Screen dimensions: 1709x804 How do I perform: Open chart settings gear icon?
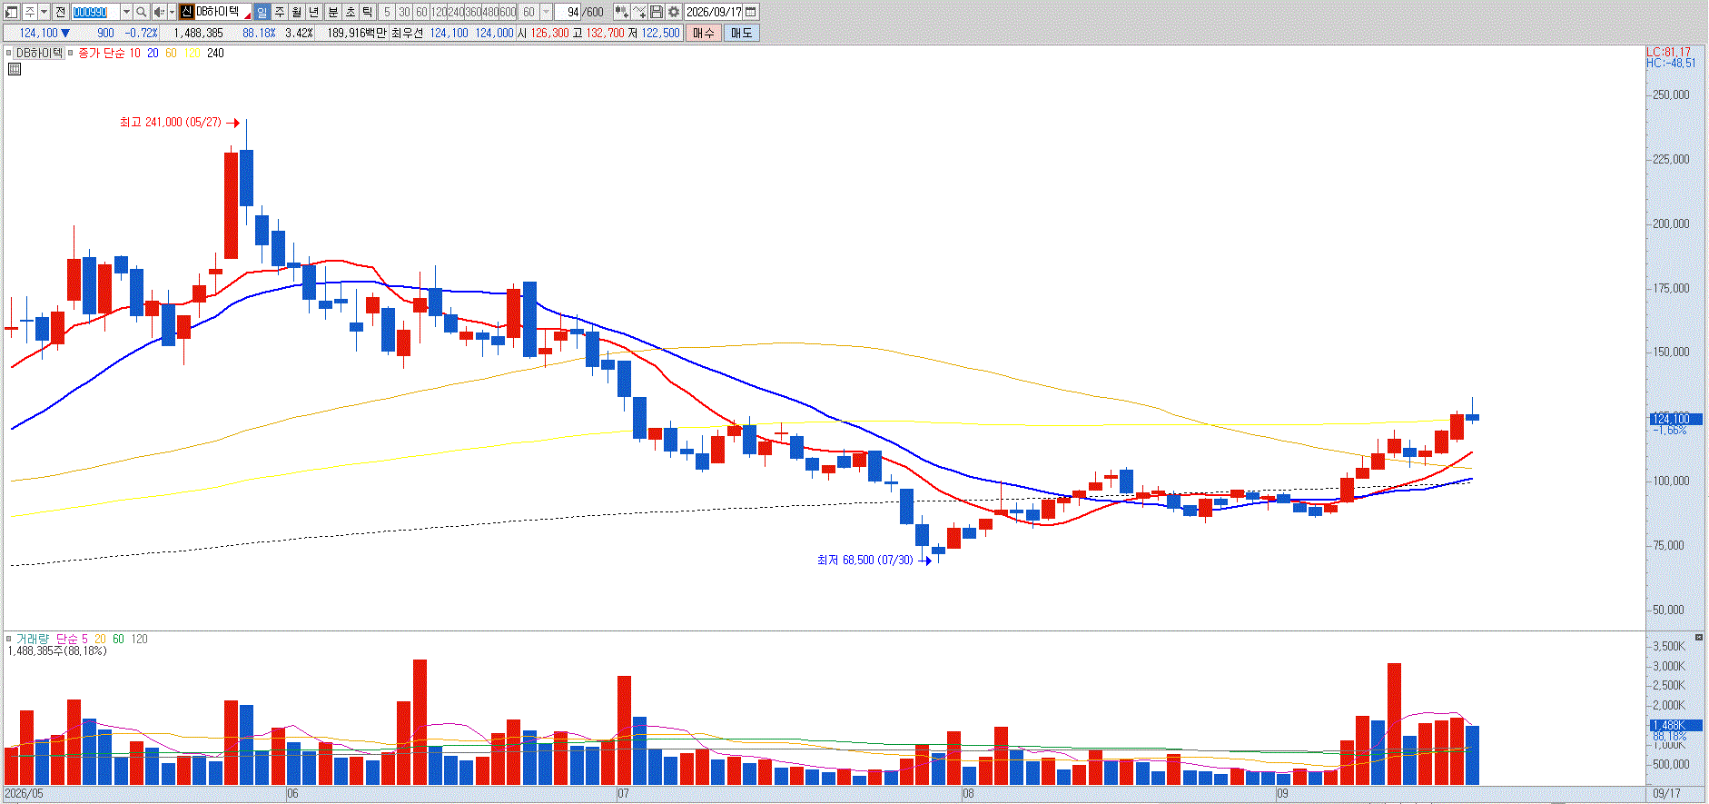point(674,12)
